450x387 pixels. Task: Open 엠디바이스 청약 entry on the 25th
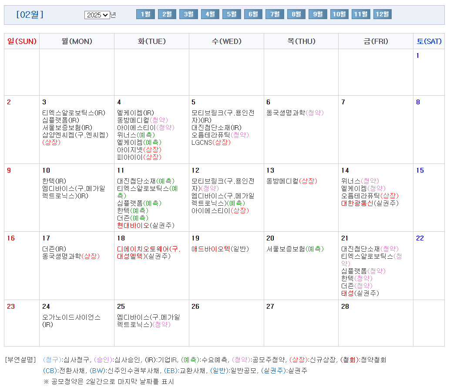pyautogui.click(x=149, y=321)
